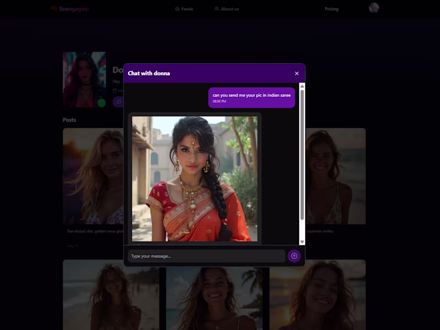The height and width of the screenshot is (330, 440).
Task: Open the Feeds page
Action: 184,9
